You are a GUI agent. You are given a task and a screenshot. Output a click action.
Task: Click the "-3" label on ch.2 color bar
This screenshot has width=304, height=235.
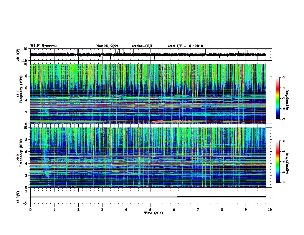(283, 141)
